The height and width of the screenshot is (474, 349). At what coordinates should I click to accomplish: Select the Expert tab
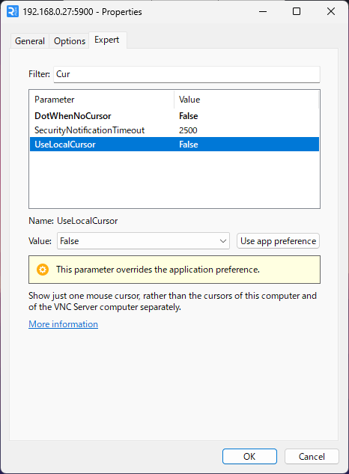click(x=107, y=40)
